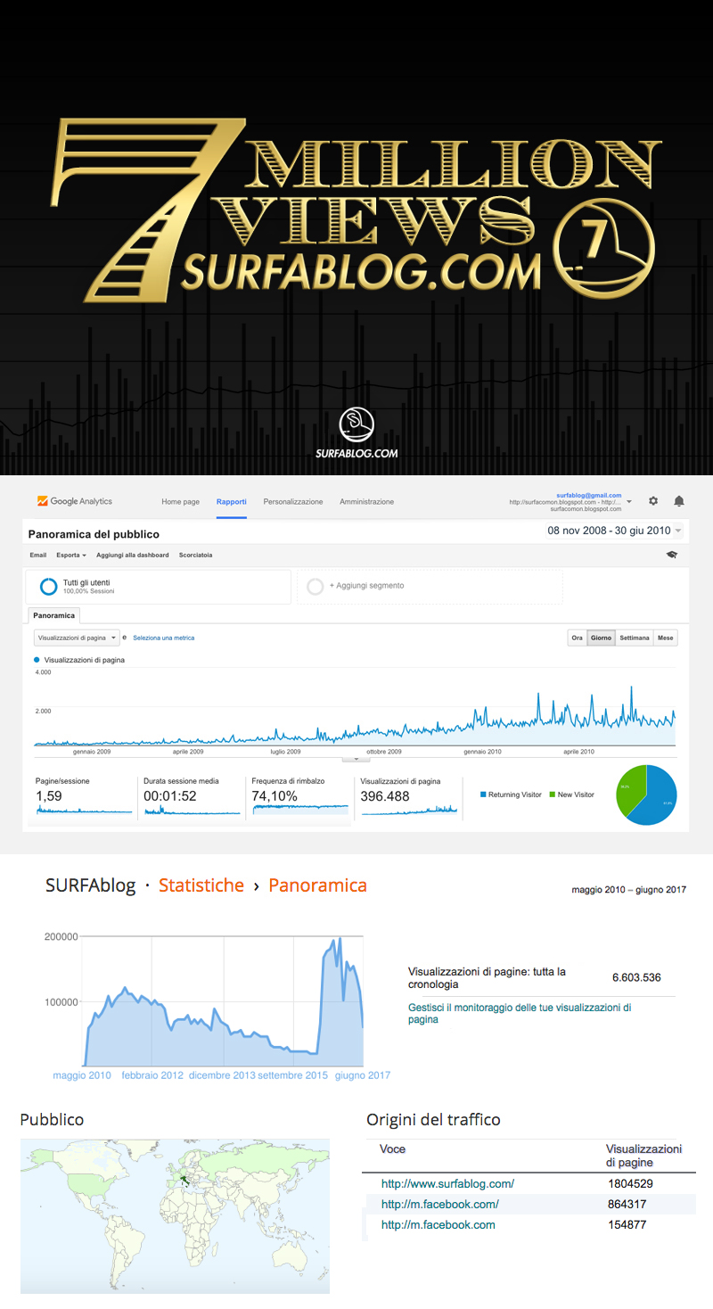This screenshot has height=1309, width=713.
Task: Select the Panoramica tab
Action: pyautogui.click(x=55, y=615)
